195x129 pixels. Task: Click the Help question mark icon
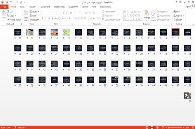176,2
